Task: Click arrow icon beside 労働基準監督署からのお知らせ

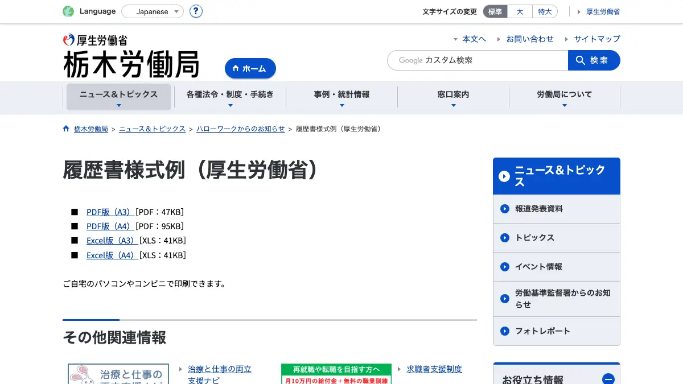Action: tap(504, 299)
